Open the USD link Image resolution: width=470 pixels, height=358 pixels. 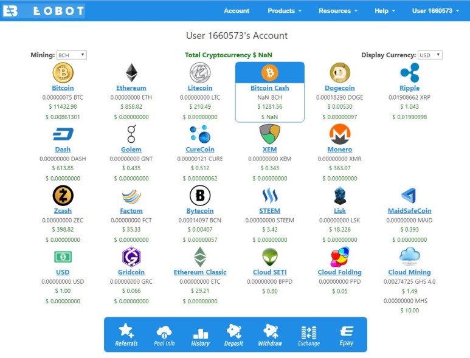(x=63, y=272)
